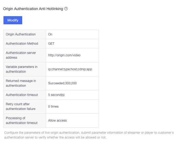Screen dimensions: 186x143
Task: Click the 5 second(s) value
Action: pyautogui.click(x=56, y=95)
